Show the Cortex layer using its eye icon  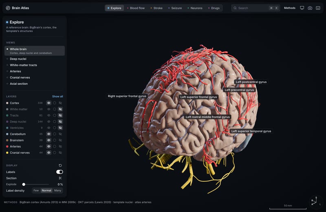[x=48, y=103]
